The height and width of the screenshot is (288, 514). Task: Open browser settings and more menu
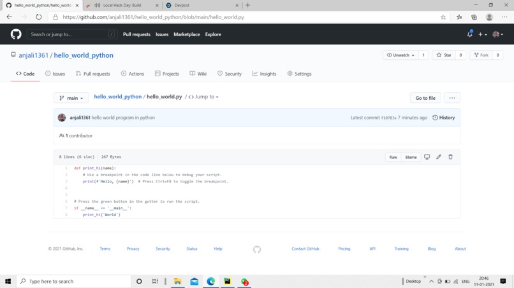click(x=504, y=17)
